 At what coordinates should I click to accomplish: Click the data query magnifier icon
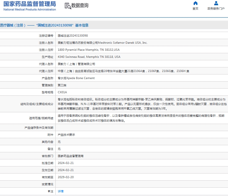tap(68, 6)
